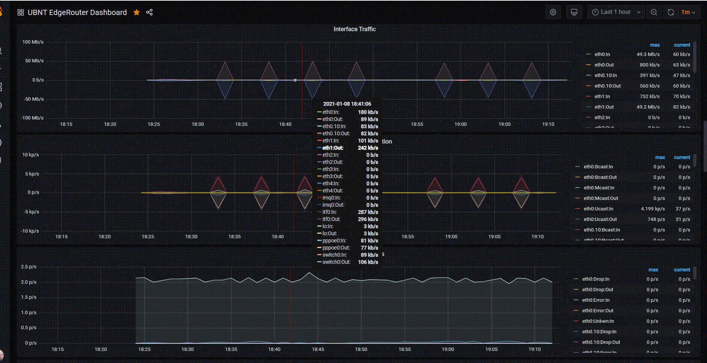
Task: Open UBNT EdgeRouter Dashboard title link
Action: pos(77,12)
